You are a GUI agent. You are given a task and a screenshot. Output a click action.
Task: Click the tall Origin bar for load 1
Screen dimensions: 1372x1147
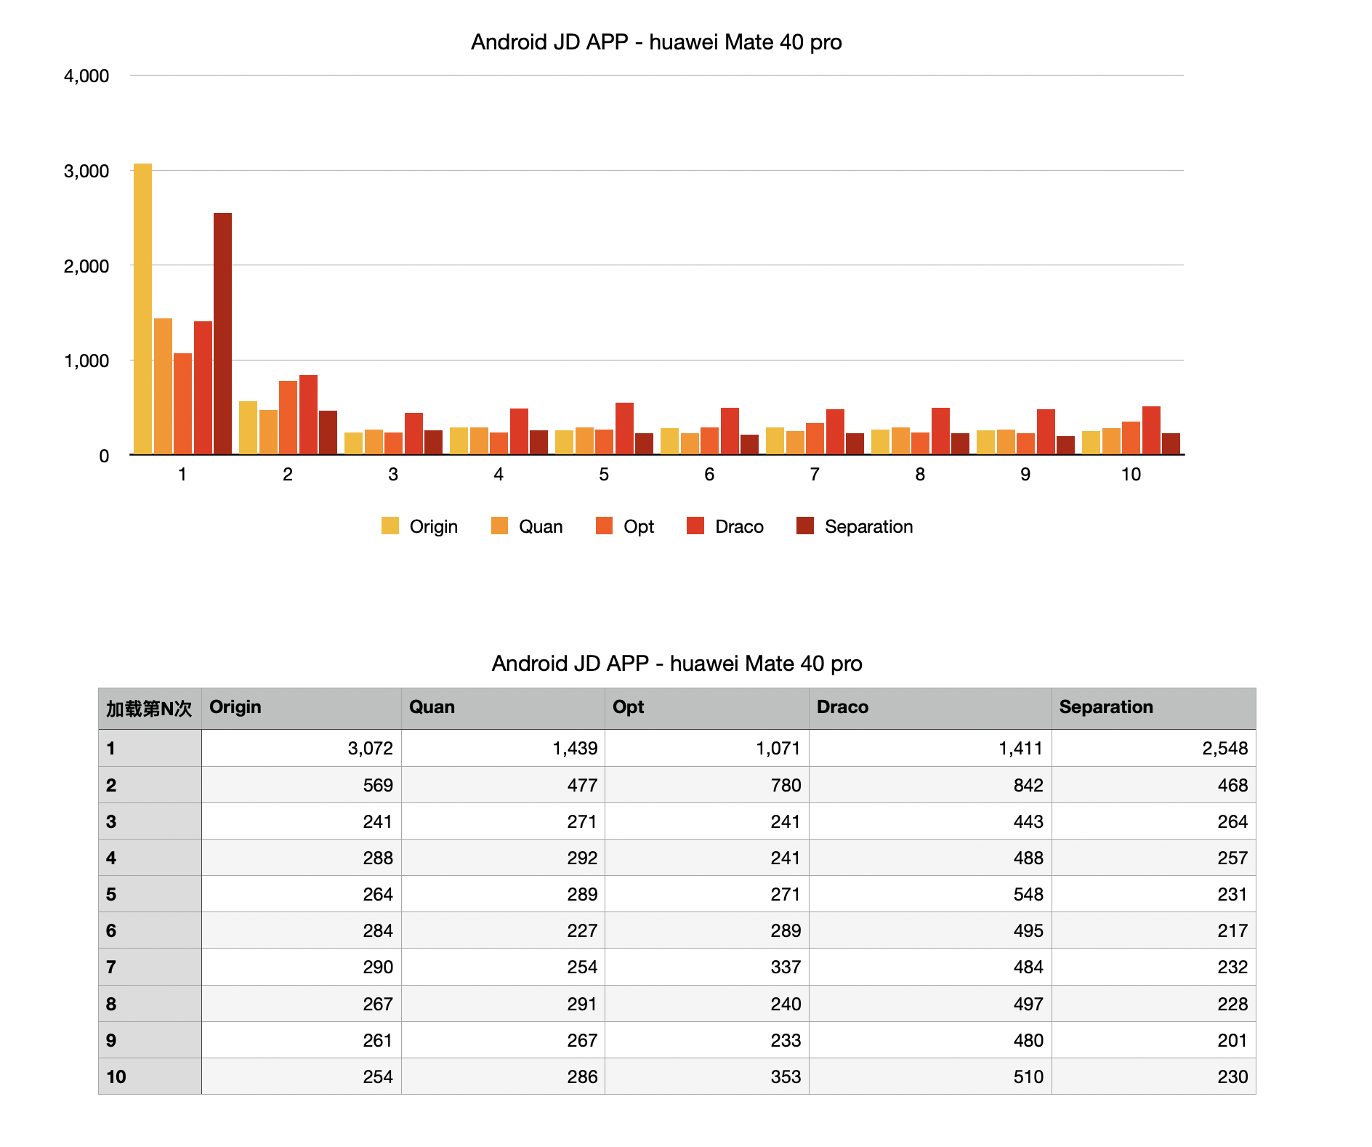(143, 309)
